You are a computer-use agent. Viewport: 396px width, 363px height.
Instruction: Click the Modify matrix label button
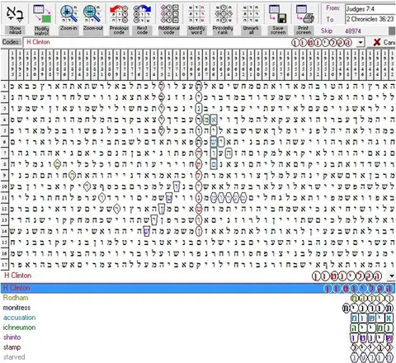point(42,31)
